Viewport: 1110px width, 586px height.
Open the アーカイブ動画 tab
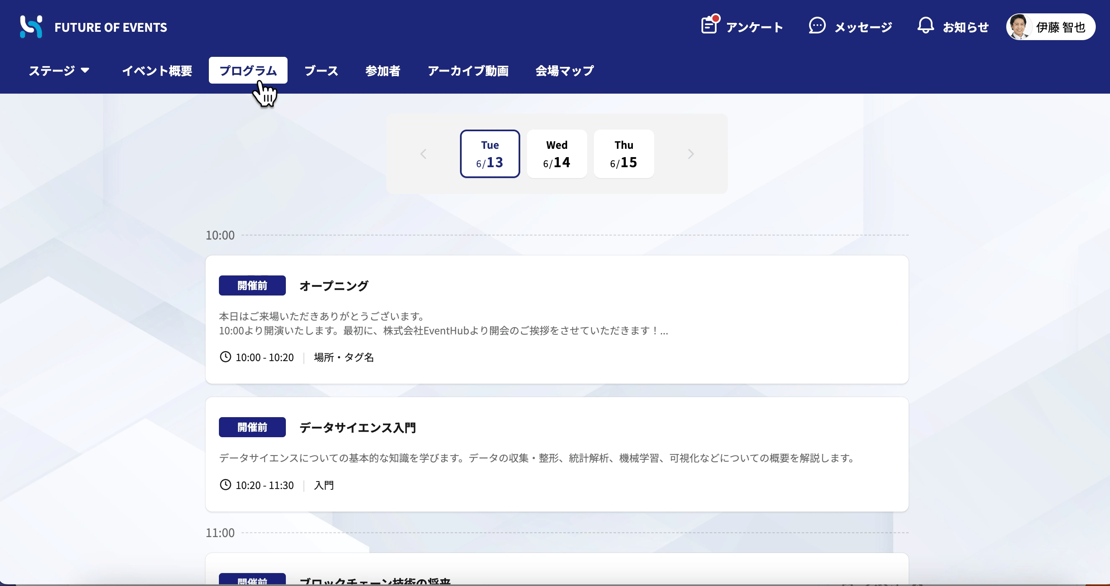pyautogui.click(x=468, y=71)
